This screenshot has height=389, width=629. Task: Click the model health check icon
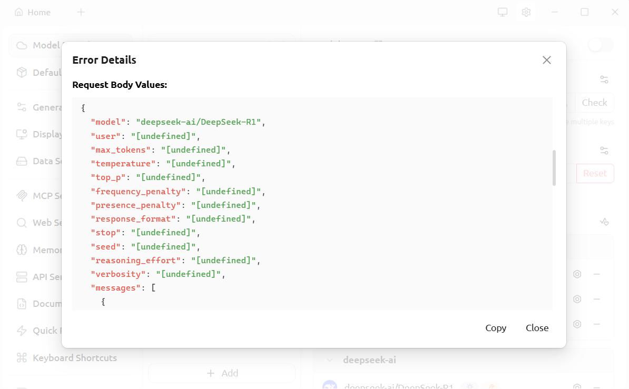pos(604,222)
